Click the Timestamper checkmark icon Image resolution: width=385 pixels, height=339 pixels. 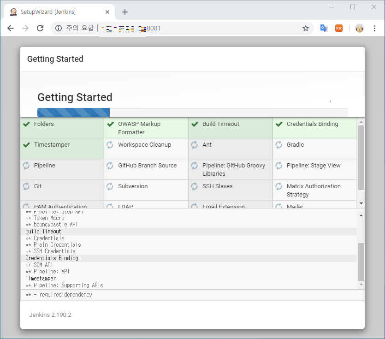click(26, 145)
